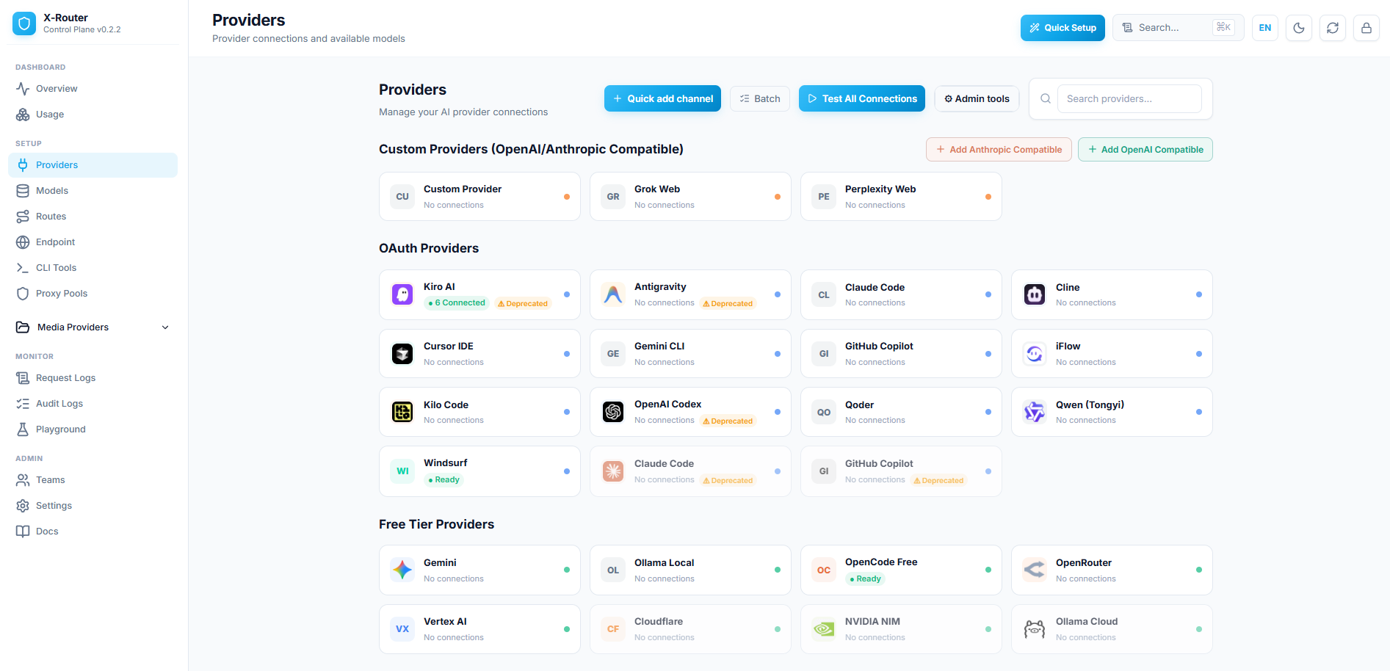Click the Deprecated badge on Antigravity

[728, 303]
